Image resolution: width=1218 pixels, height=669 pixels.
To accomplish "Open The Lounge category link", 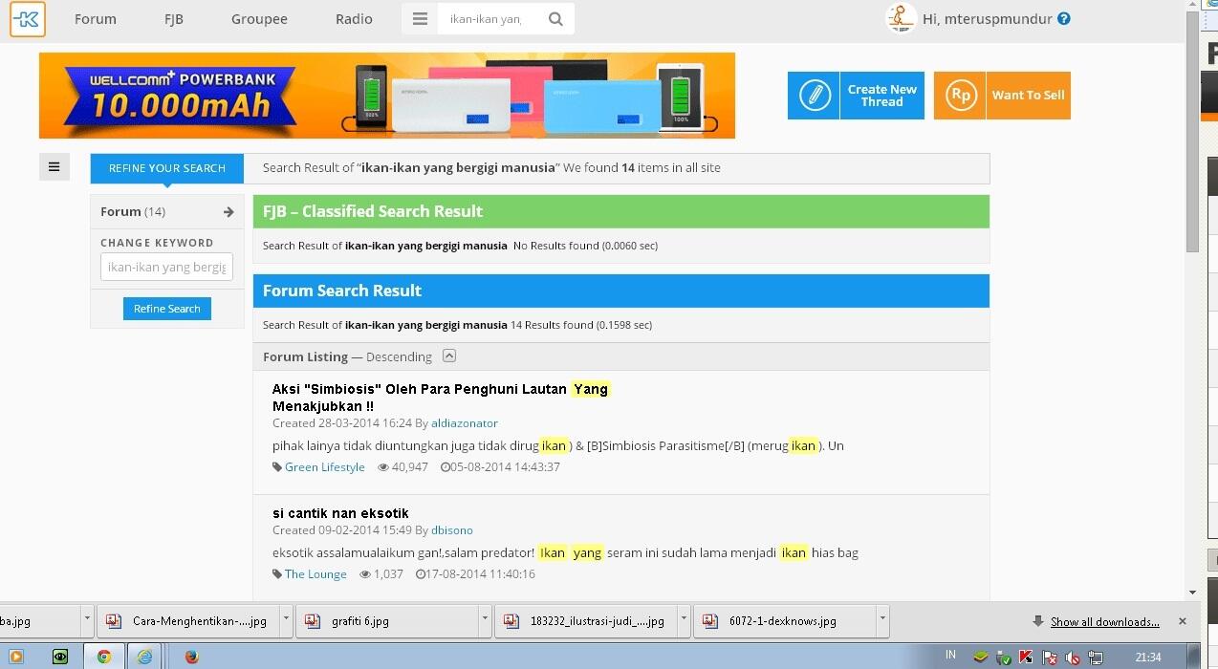I will coord(315,574).
